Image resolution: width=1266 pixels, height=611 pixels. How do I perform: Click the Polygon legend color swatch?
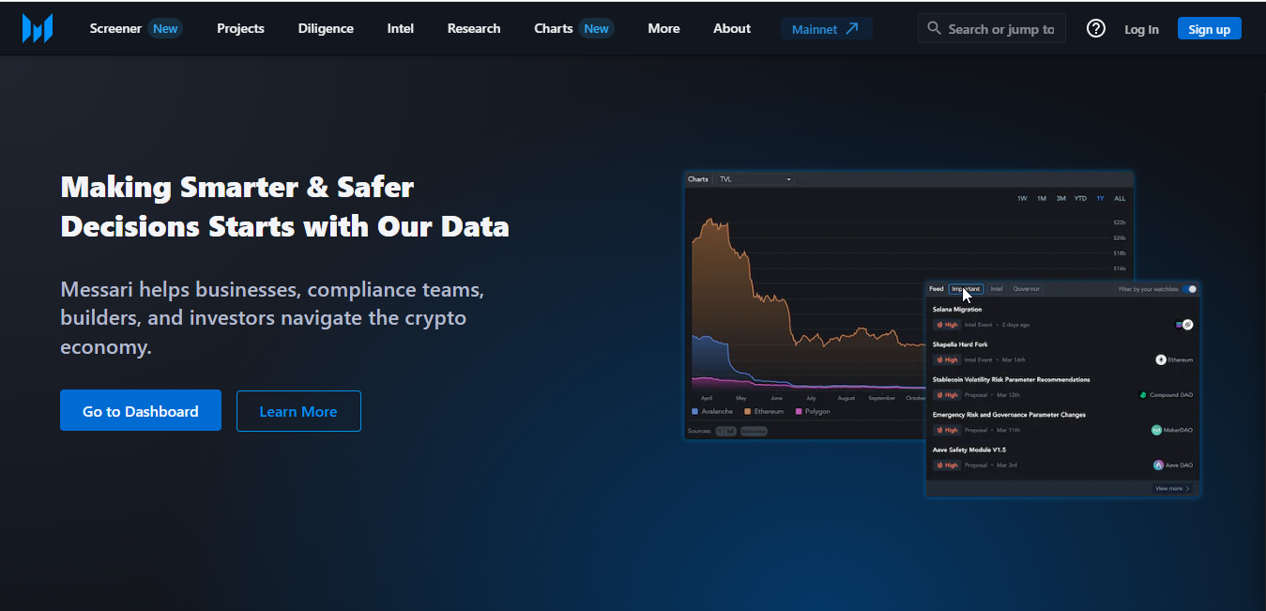tap(799, 411)
